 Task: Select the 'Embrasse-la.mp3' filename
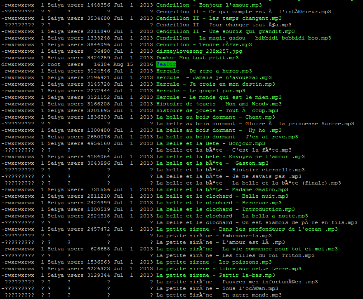click(x=247, y=236)
